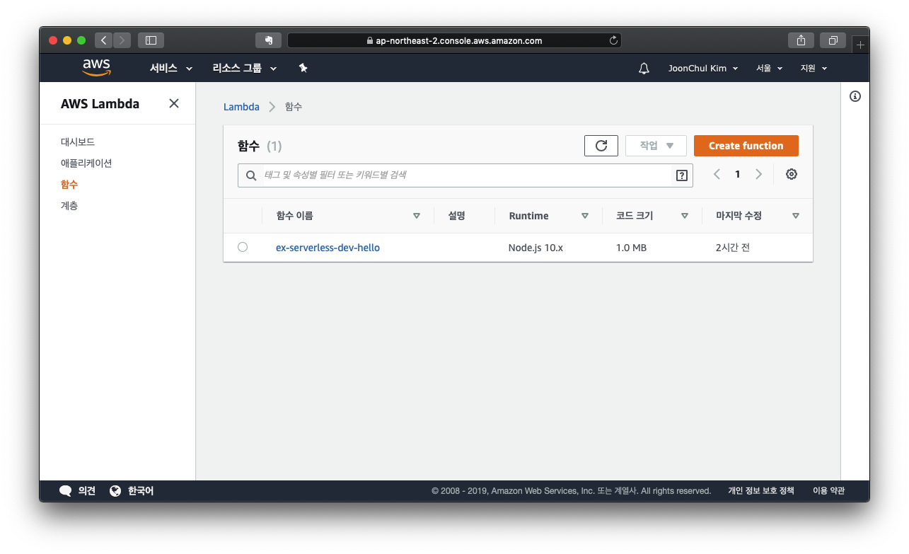Open the 서울 region dropdown

point(769,69)
